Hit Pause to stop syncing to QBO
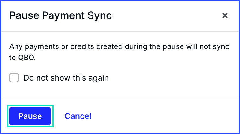This screenshot has width=240, height=134. coord(30,116)
